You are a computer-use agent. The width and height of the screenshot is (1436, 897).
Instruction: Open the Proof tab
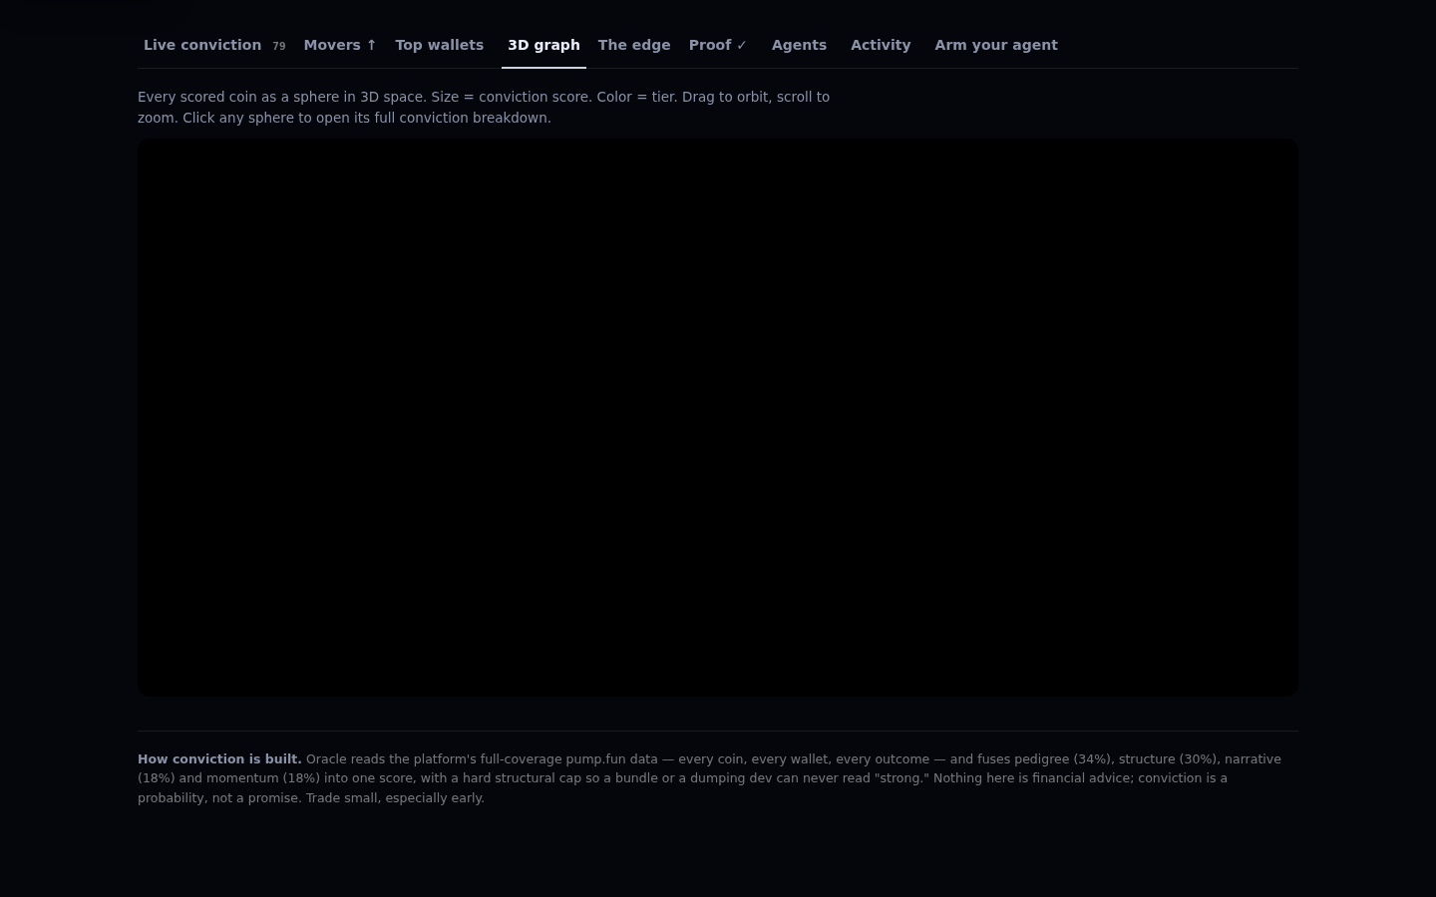point(718,45)
